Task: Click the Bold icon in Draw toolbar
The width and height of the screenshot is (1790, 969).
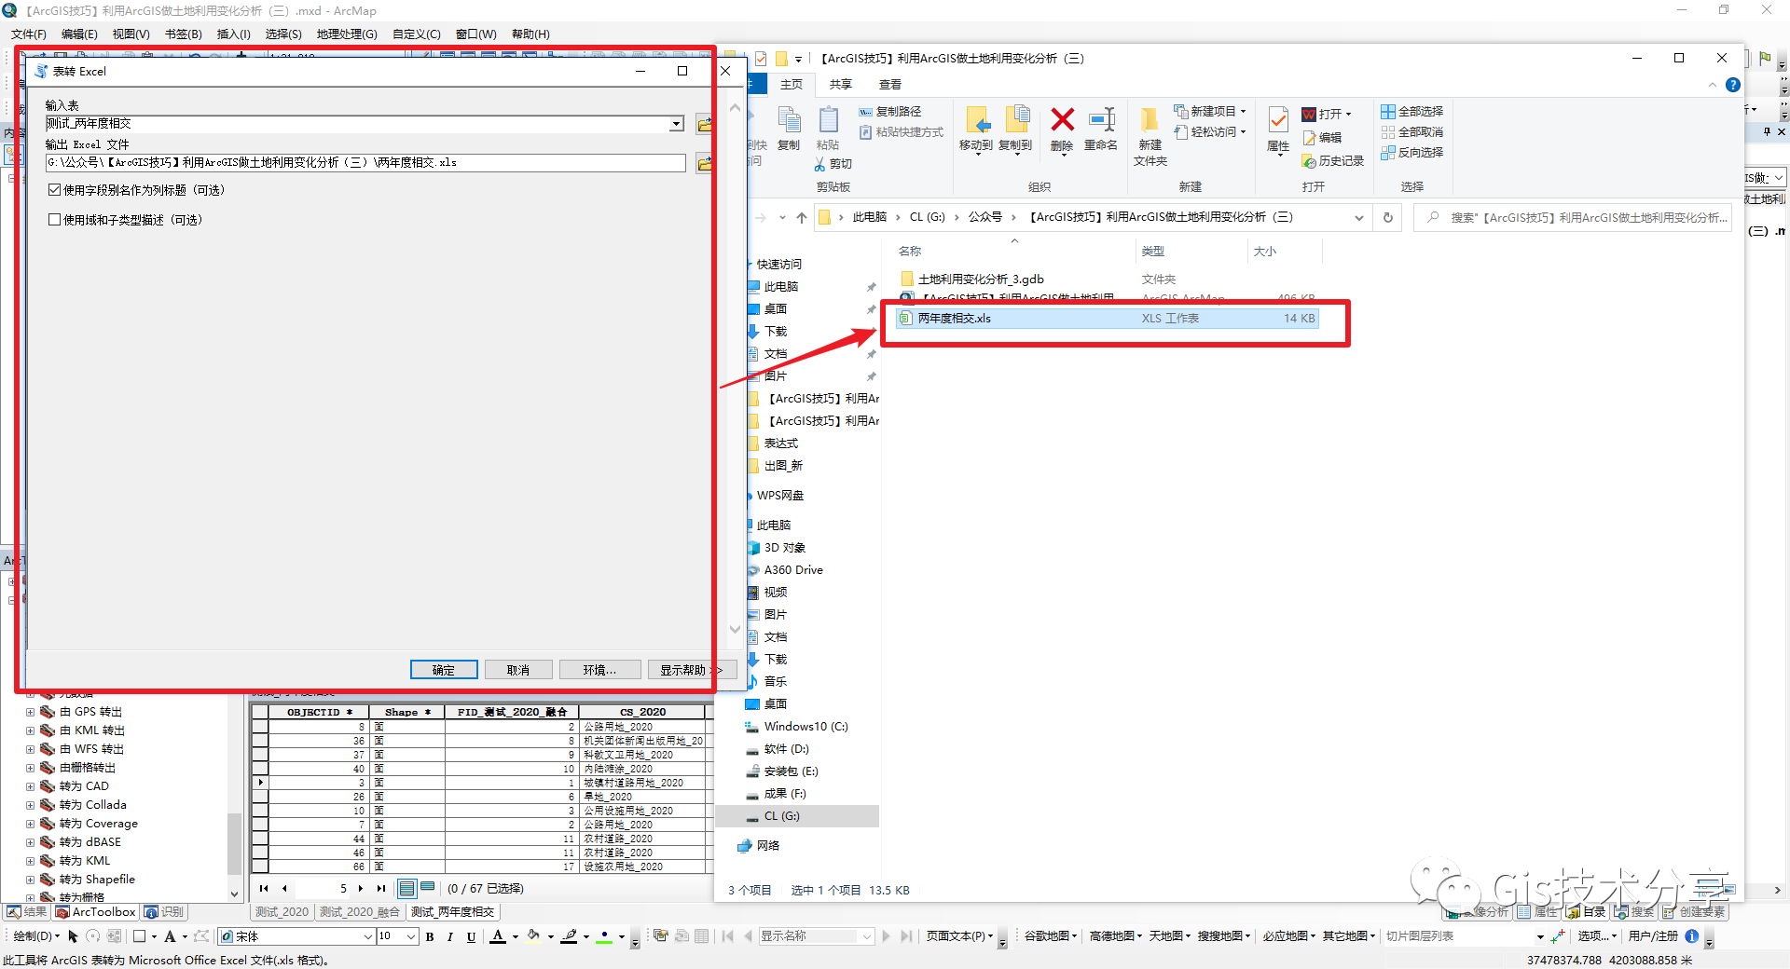Action: pyautogui.click(x=430, y=936)
